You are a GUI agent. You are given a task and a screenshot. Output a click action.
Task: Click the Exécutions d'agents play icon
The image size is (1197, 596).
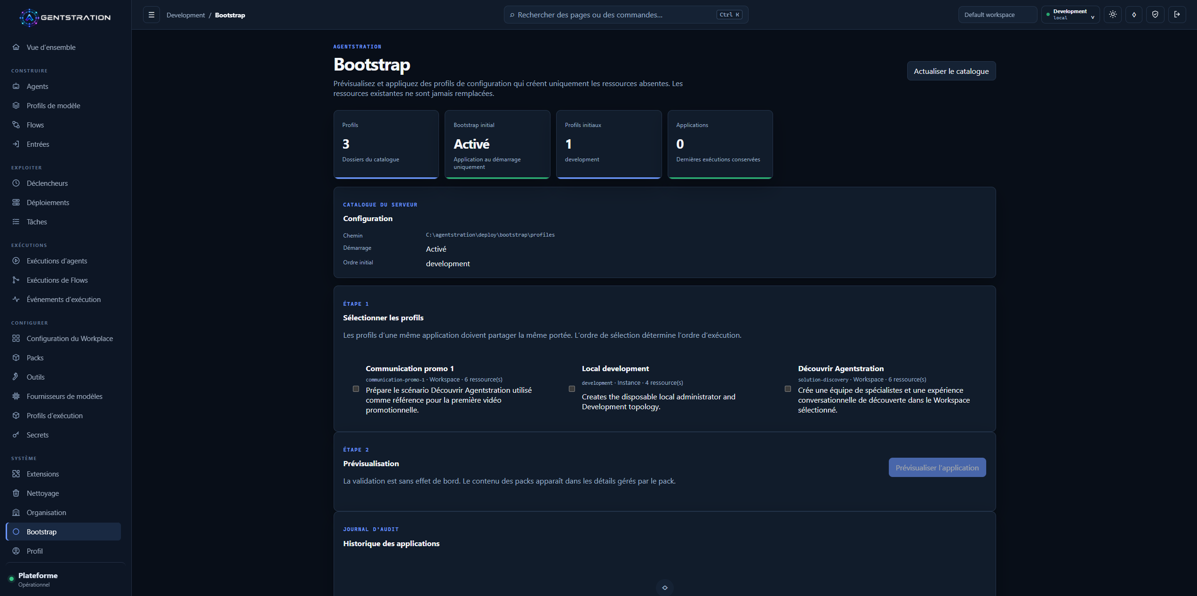16,261
